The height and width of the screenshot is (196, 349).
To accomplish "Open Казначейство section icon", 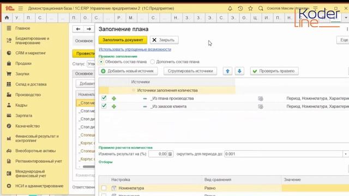I will pyautogui.click(x=9, y=126).
